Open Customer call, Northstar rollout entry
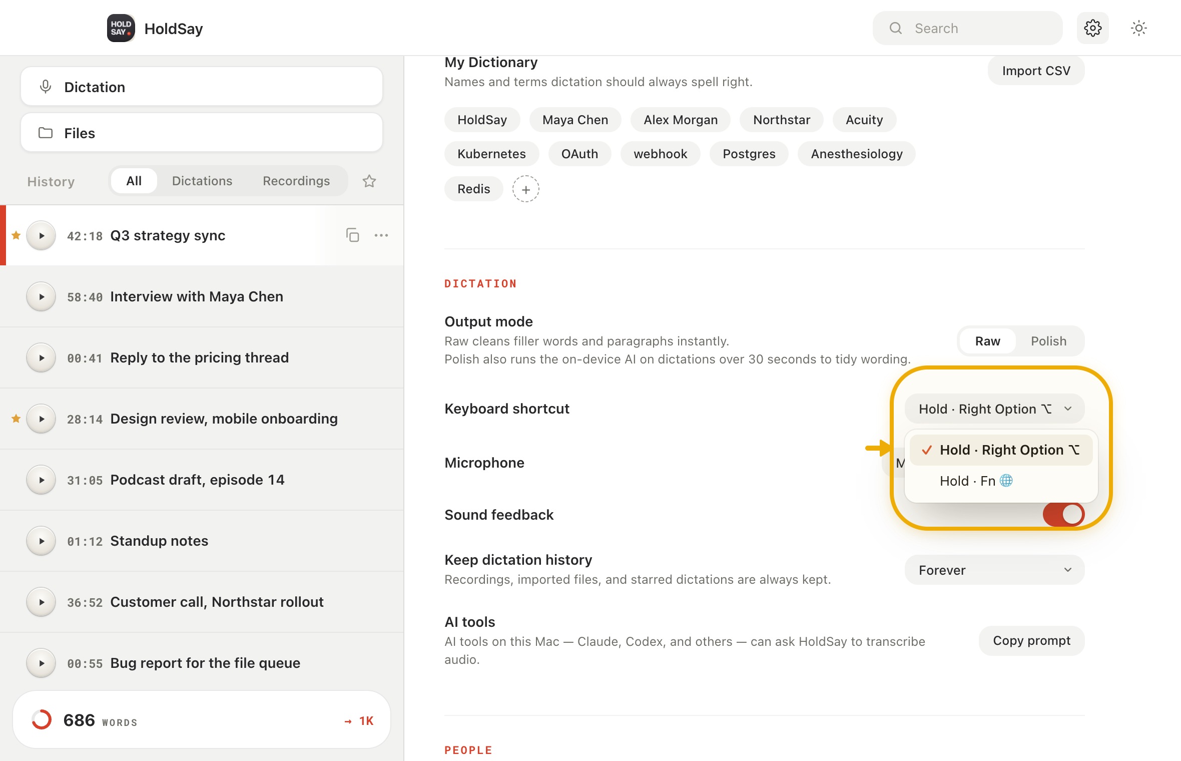 202,602
